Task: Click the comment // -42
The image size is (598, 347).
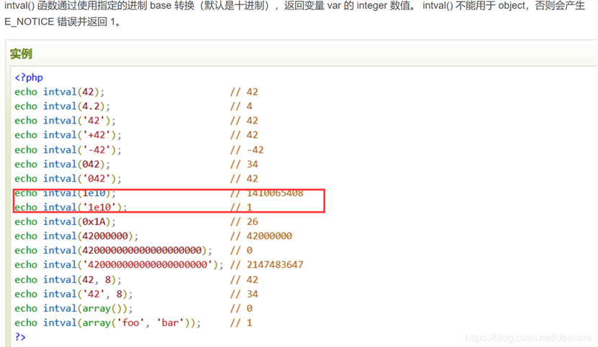Action: [247, 149]
